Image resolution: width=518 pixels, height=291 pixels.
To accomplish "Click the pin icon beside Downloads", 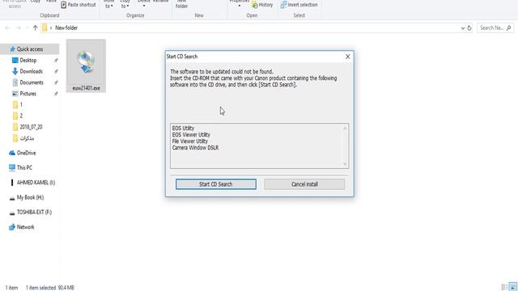I will point(56,71).
